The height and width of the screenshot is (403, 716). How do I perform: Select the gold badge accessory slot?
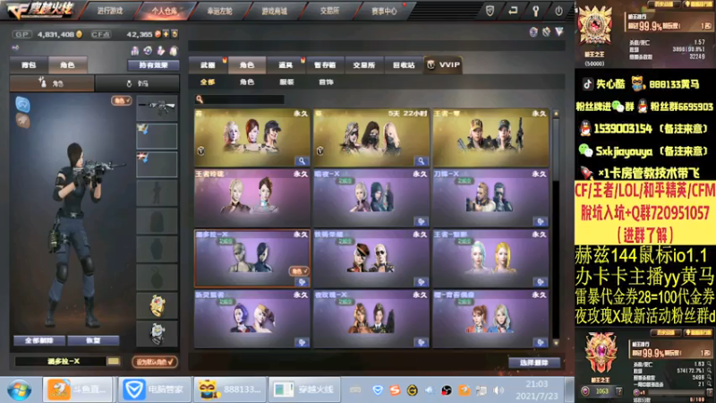(x=157, y=305)
